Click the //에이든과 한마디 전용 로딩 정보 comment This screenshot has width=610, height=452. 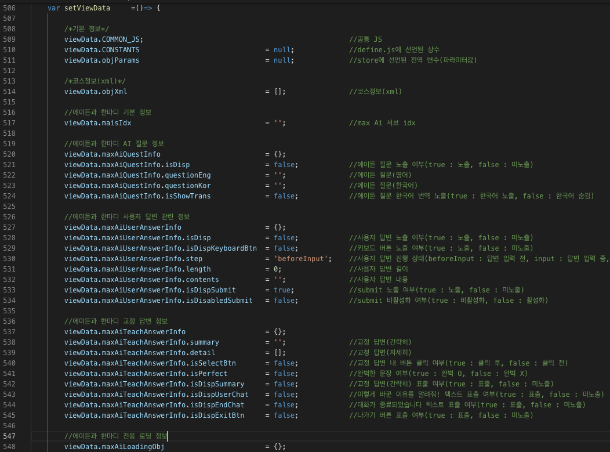pyautogui.click(x=116, y=436)
